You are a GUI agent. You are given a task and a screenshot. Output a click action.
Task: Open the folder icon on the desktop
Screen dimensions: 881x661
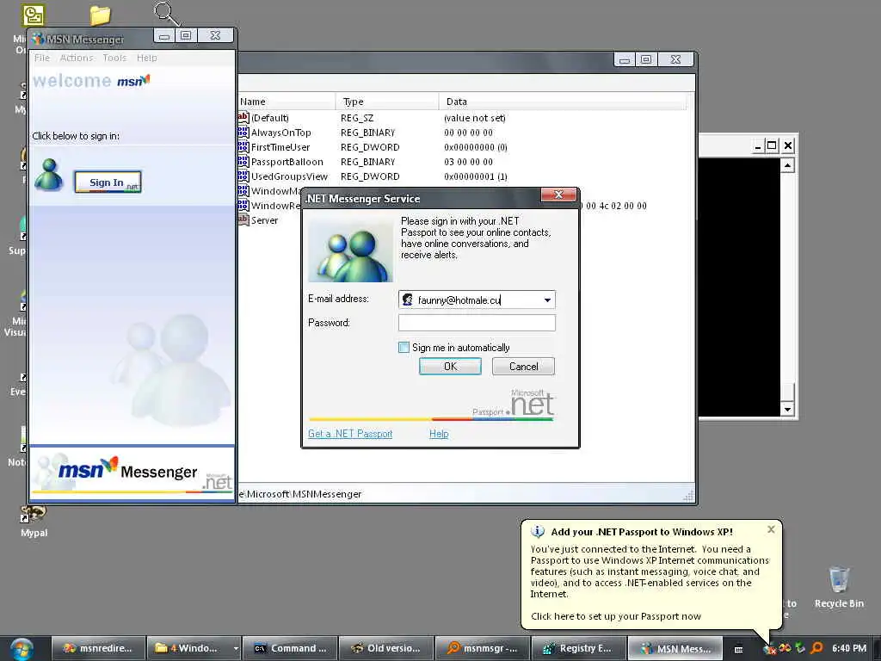click(100, 15)
